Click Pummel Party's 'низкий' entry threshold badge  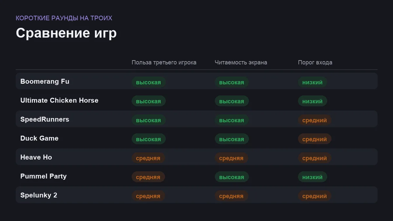pos(312,177)
